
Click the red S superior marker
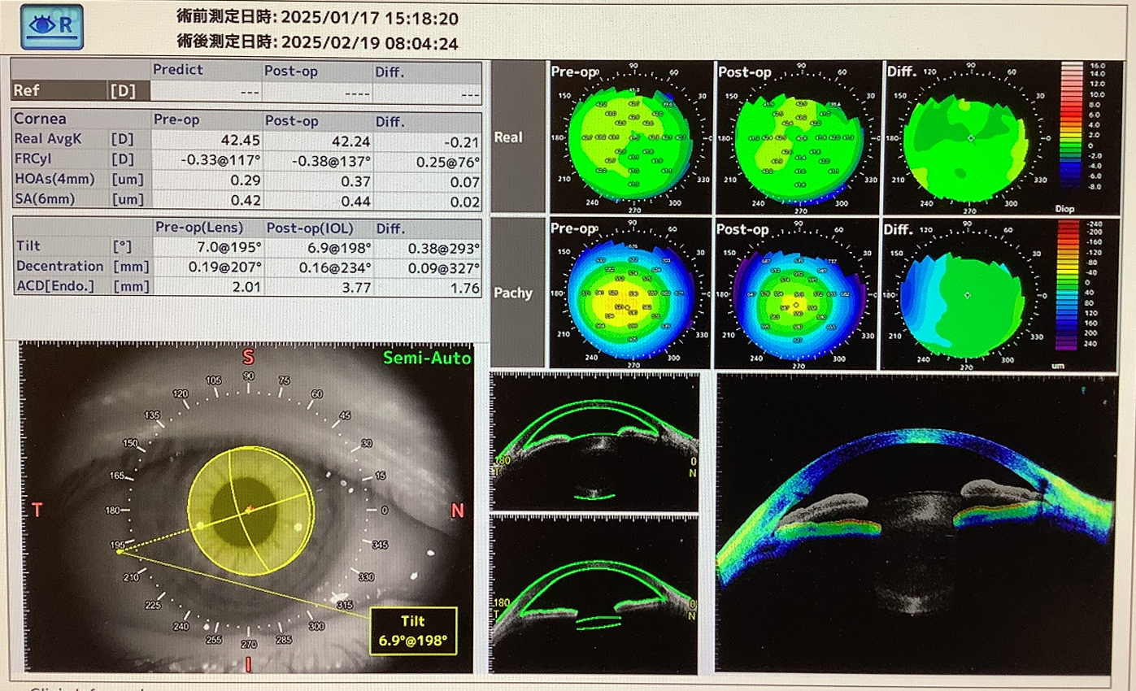click(x=249, y=358)
